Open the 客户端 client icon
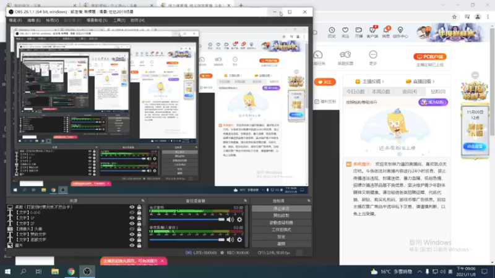Screen dimensions: 495x278 (372, 32)
